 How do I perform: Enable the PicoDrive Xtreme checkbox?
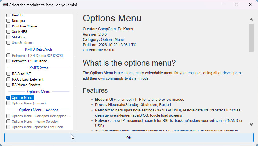tap(8, 26)
